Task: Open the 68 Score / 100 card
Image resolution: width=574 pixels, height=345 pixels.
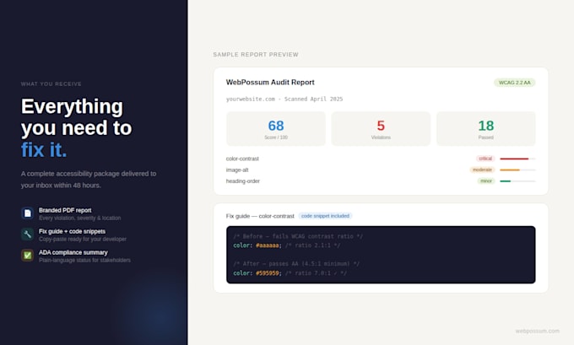Action: (276, 129)
